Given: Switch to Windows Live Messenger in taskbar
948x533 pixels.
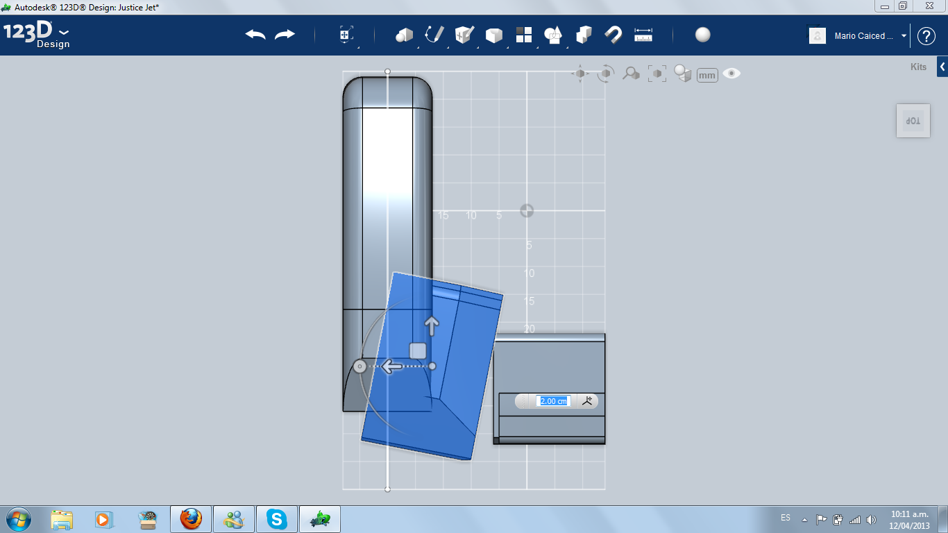Looking at the screenshot, I should [x=234, y=519].
